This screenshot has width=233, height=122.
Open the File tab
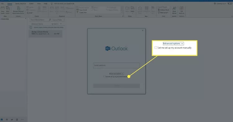pos(2,3)
